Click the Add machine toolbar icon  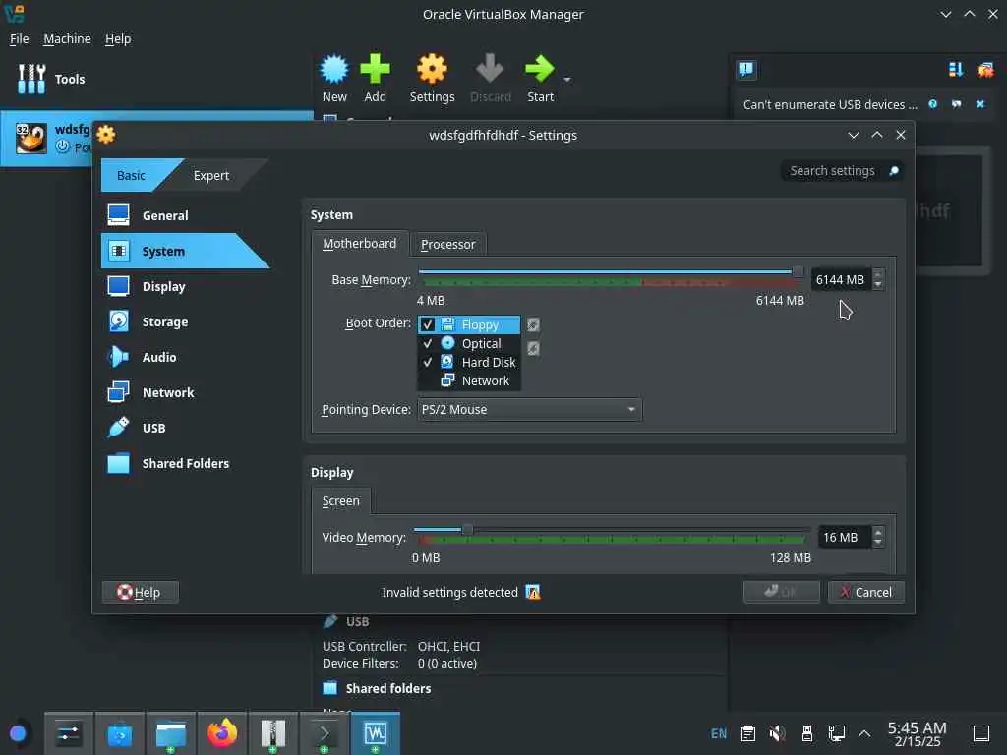pyautogui.click(x=375, y=69)
